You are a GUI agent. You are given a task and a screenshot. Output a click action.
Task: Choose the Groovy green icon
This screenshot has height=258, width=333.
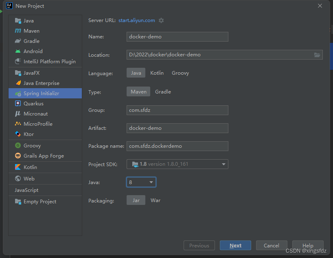(x=18, y=145)
